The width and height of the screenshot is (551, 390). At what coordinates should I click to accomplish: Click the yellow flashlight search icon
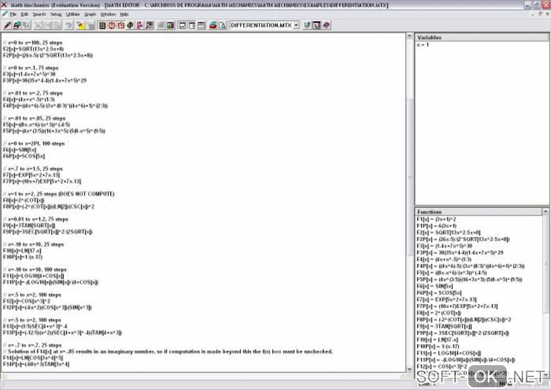click(80, 25)
